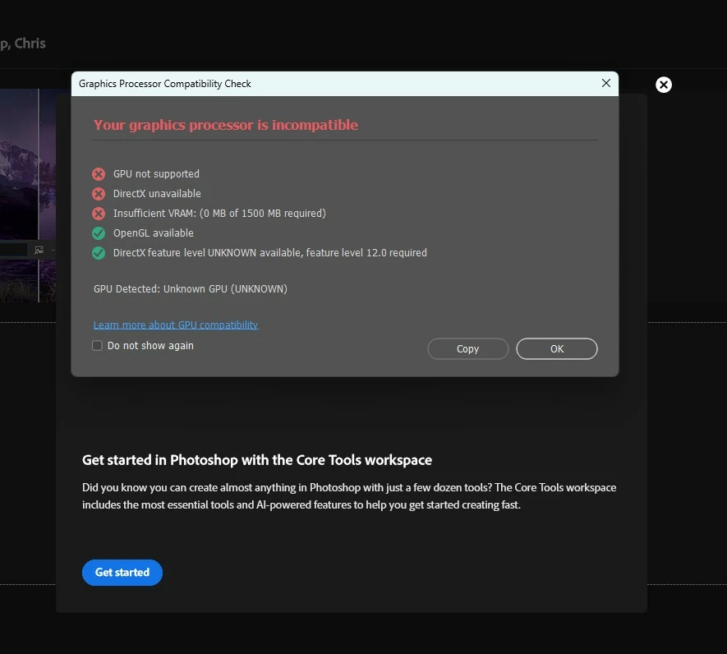Viewport: 727px width, 654px height.
Task: Click the Get started button
Action: pyautogui.click(x=122, y=573)
